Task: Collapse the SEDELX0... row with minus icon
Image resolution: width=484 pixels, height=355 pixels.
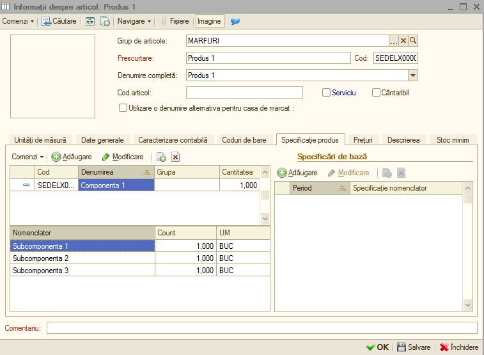Action: pyautogui.click(x=26, y=185)
